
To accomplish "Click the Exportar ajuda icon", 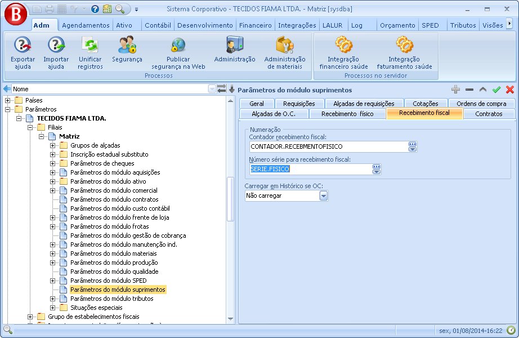I will [x=23, y=53].
